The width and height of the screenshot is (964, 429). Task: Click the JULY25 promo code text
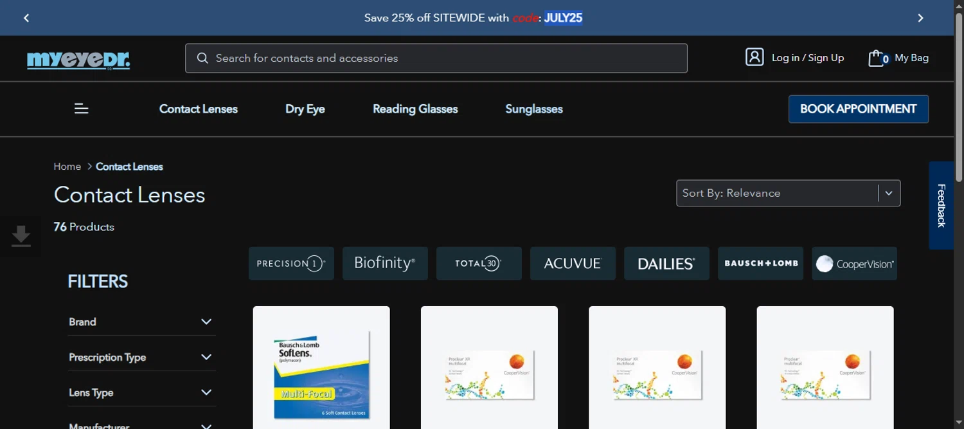tap(563, 18)
